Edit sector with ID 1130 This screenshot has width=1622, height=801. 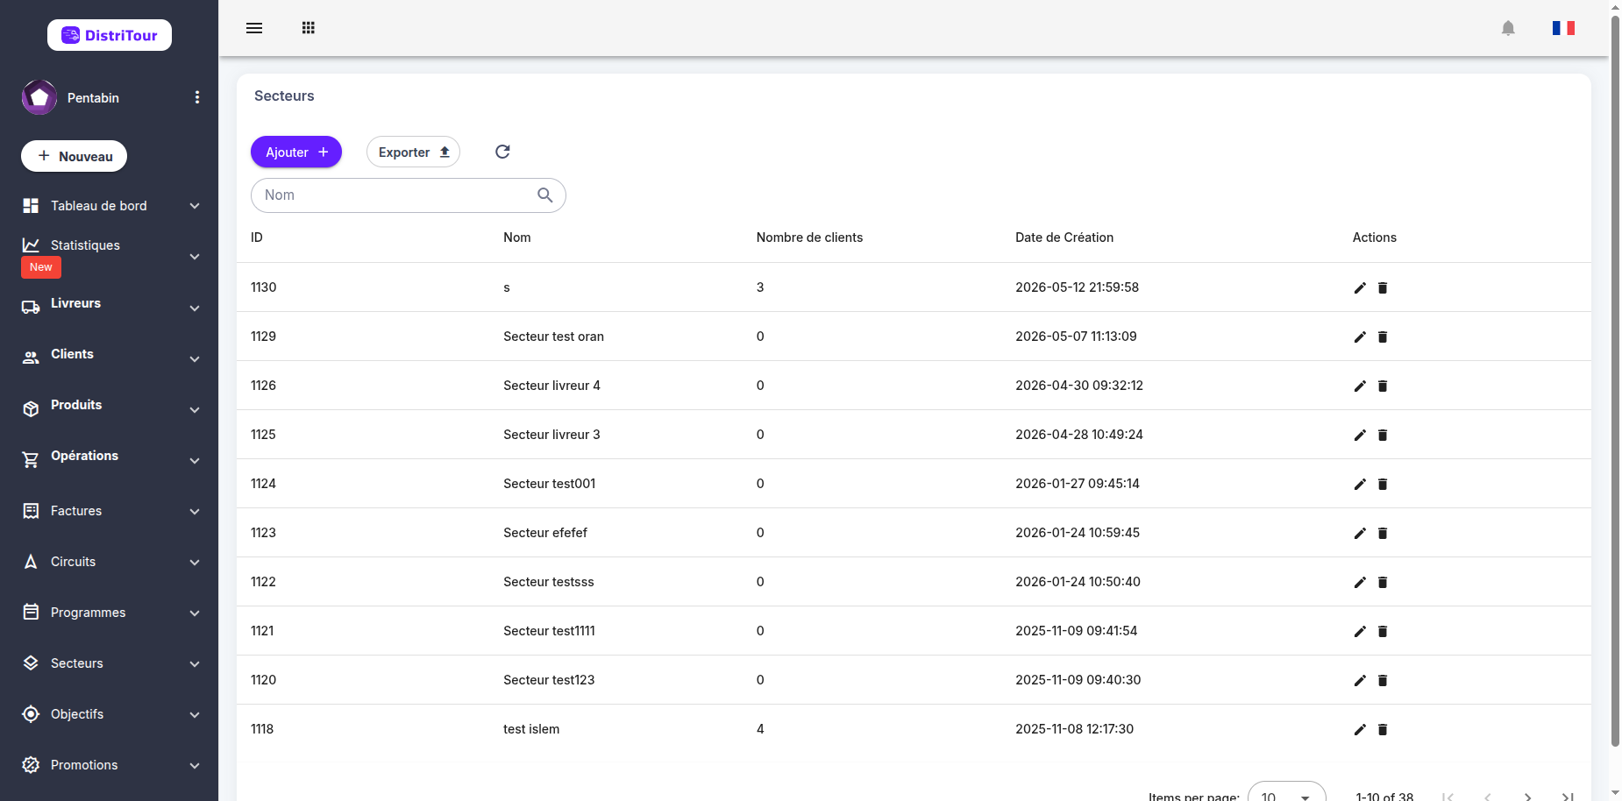(x=1360, y=287)
